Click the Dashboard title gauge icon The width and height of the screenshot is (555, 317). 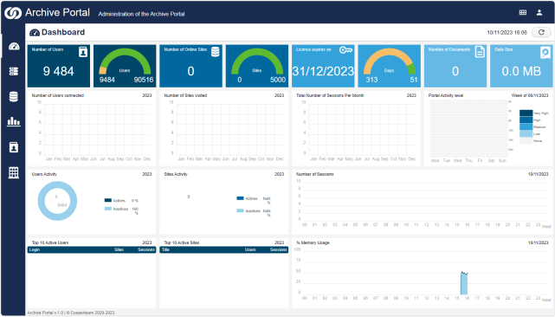click(x=35, y=33)
